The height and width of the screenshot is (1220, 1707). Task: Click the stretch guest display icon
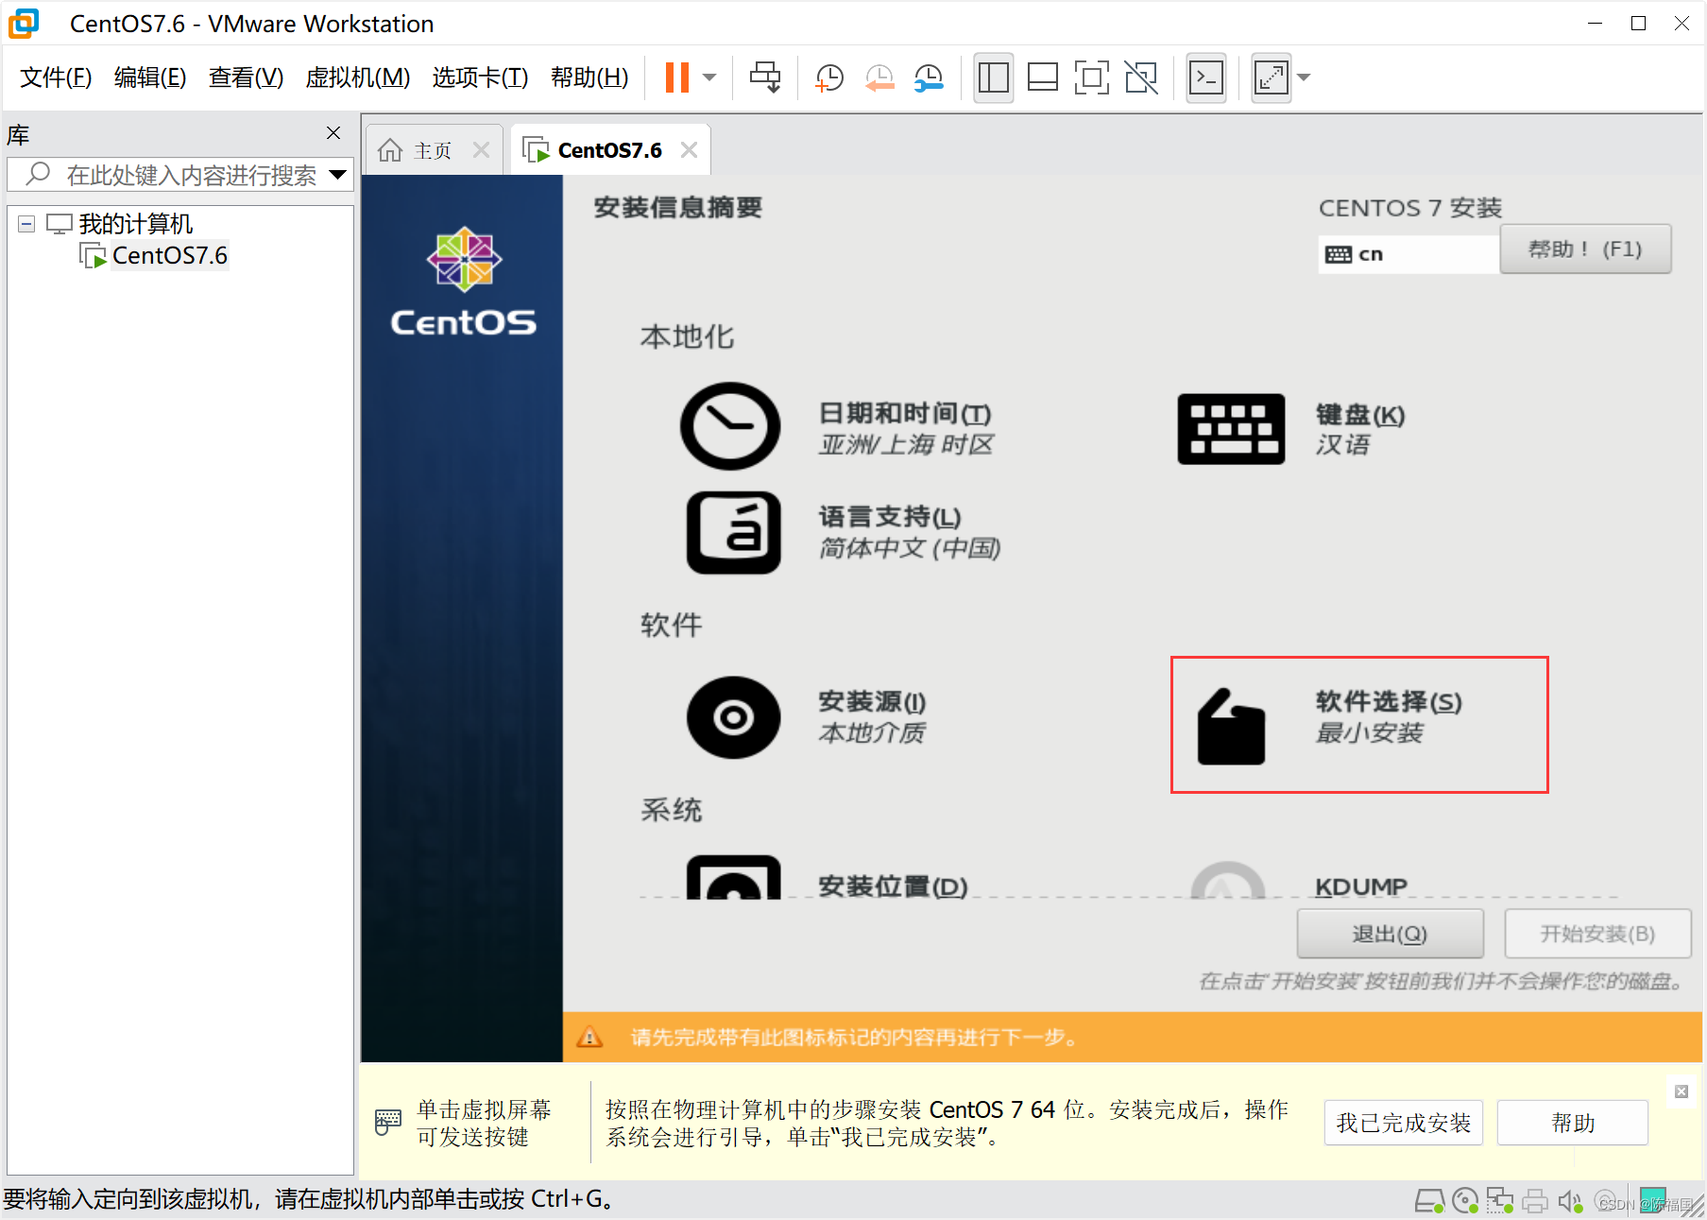pyautogui.click(x=1272, y=77)
